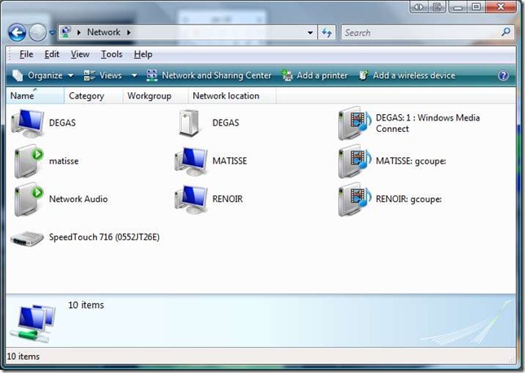Sort by the Name column header
This screenshot has height=373, width=525.
click(x=35, y=96)
